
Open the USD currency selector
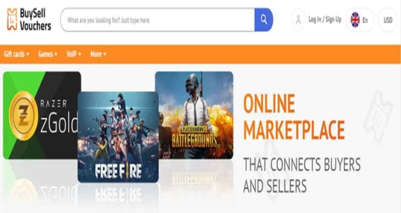click(387, 20)
